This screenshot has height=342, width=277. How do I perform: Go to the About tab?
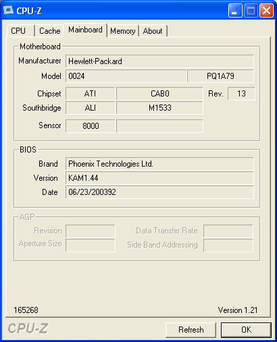pyautogui.click(x=153, y=31)
